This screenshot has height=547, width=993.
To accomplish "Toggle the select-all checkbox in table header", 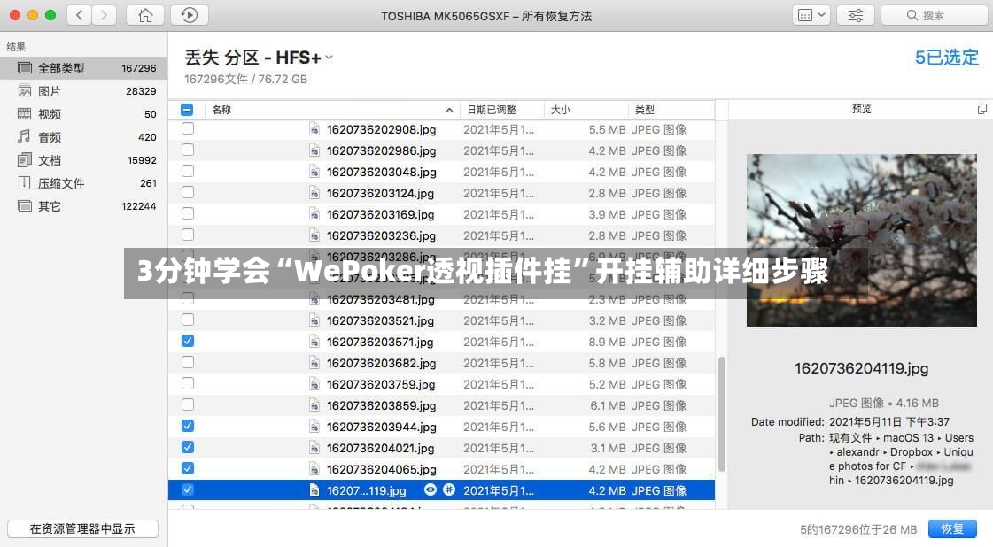I will click(x=187, y=110).
